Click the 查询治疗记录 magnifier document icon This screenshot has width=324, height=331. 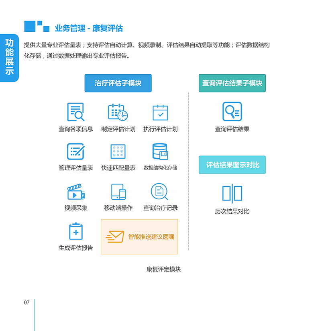click(x=159, y=192)
